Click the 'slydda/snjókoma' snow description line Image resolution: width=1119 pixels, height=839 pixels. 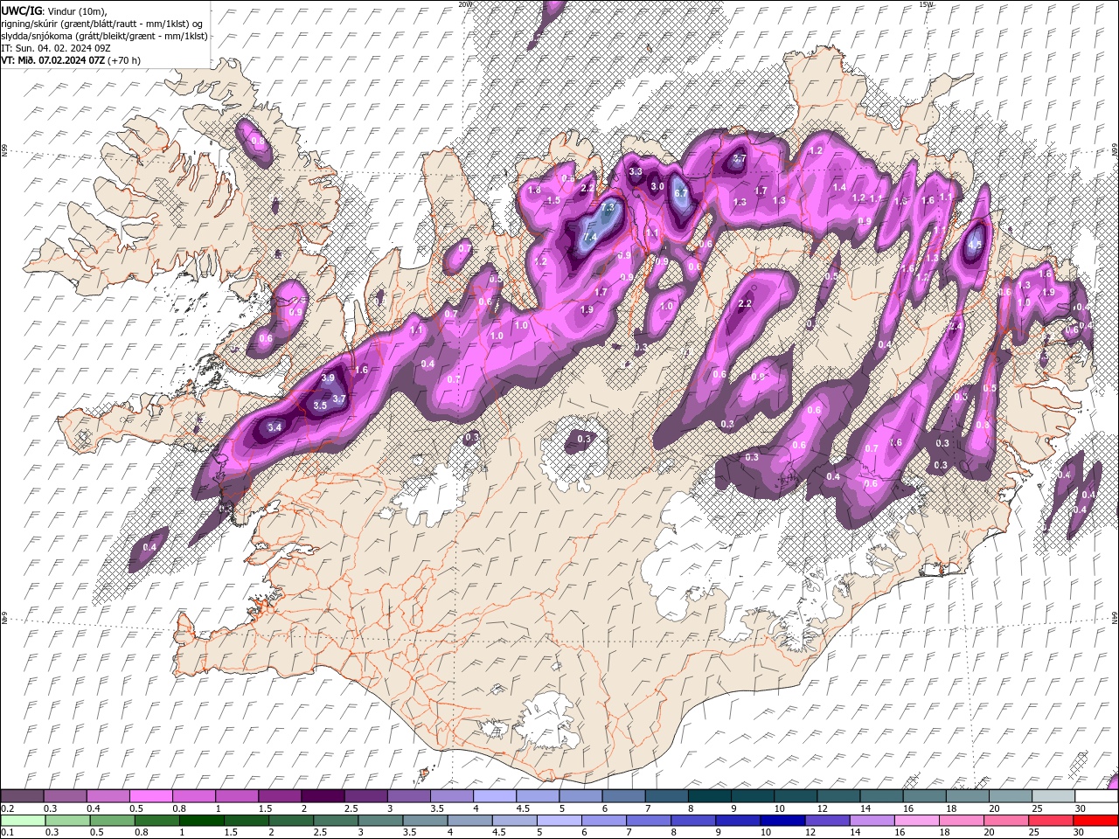pyautogui.click(x=104, y=35)
